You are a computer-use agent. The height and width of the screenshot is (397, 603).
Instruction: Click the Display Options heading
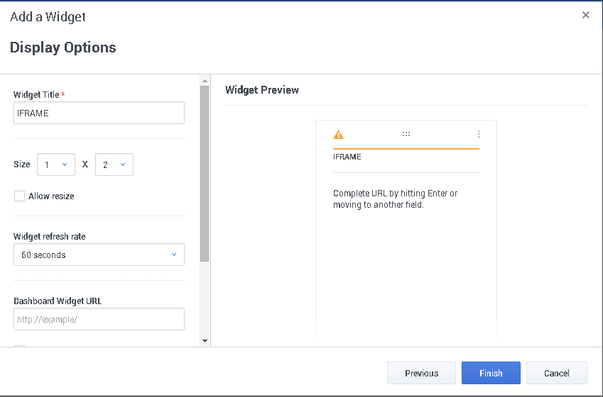pyautogui.click(x=63, y=47)
